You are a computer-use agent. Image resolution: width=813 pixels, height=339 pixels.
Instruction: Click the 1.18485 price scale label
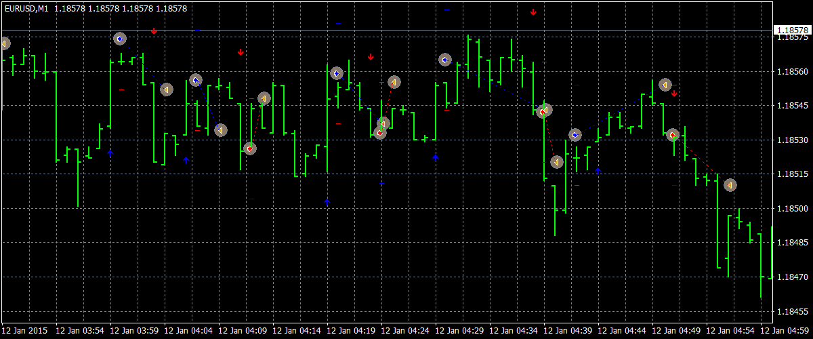(791, 243)
